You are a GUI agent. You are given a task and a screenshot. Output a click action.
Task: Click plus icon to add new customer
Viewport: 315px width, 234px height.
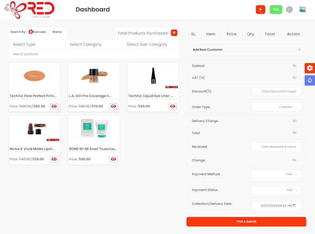coord(299,50)
